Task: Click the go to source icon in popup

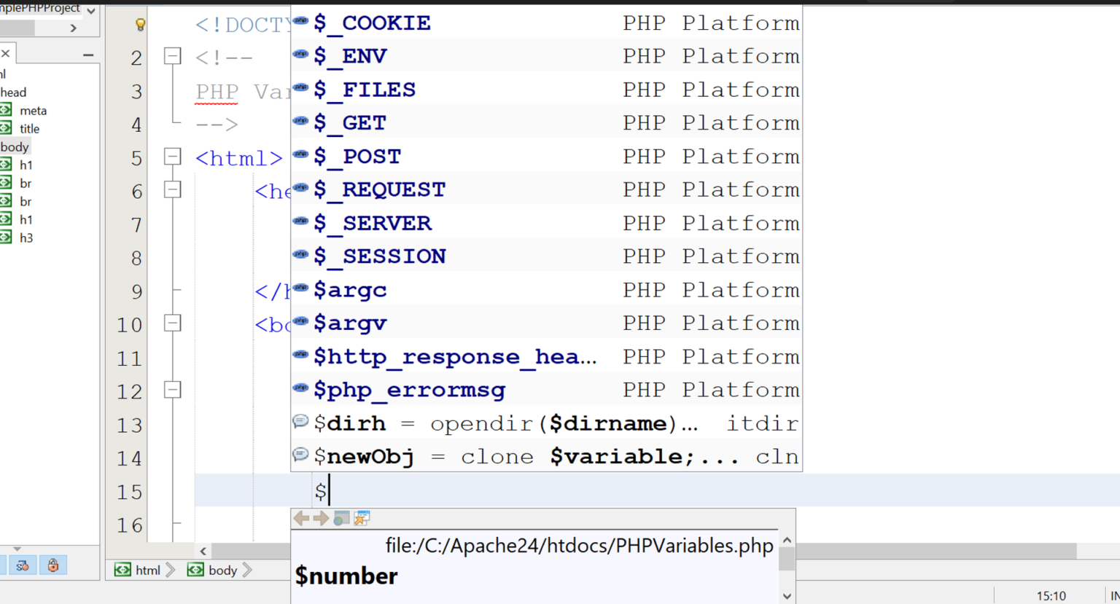Action: click(x=362, y=518)
